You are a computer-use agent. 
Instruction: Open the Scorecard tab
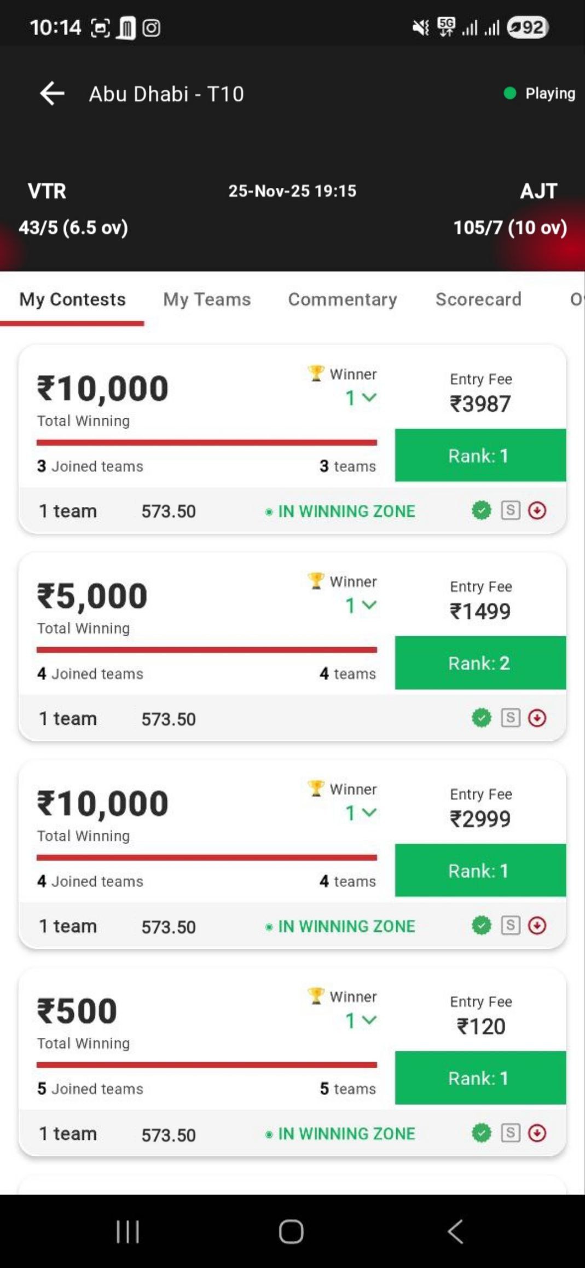[478, 299]
